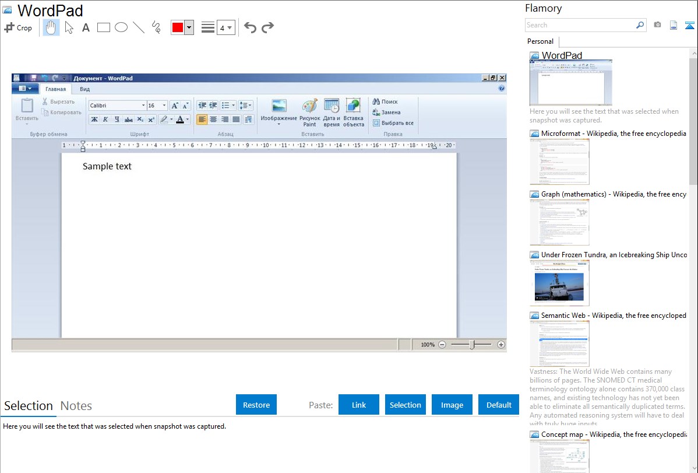Expand the line width dropdown showing 4
Viewport: 698px width, 473px height.
[x=225, y=27]
